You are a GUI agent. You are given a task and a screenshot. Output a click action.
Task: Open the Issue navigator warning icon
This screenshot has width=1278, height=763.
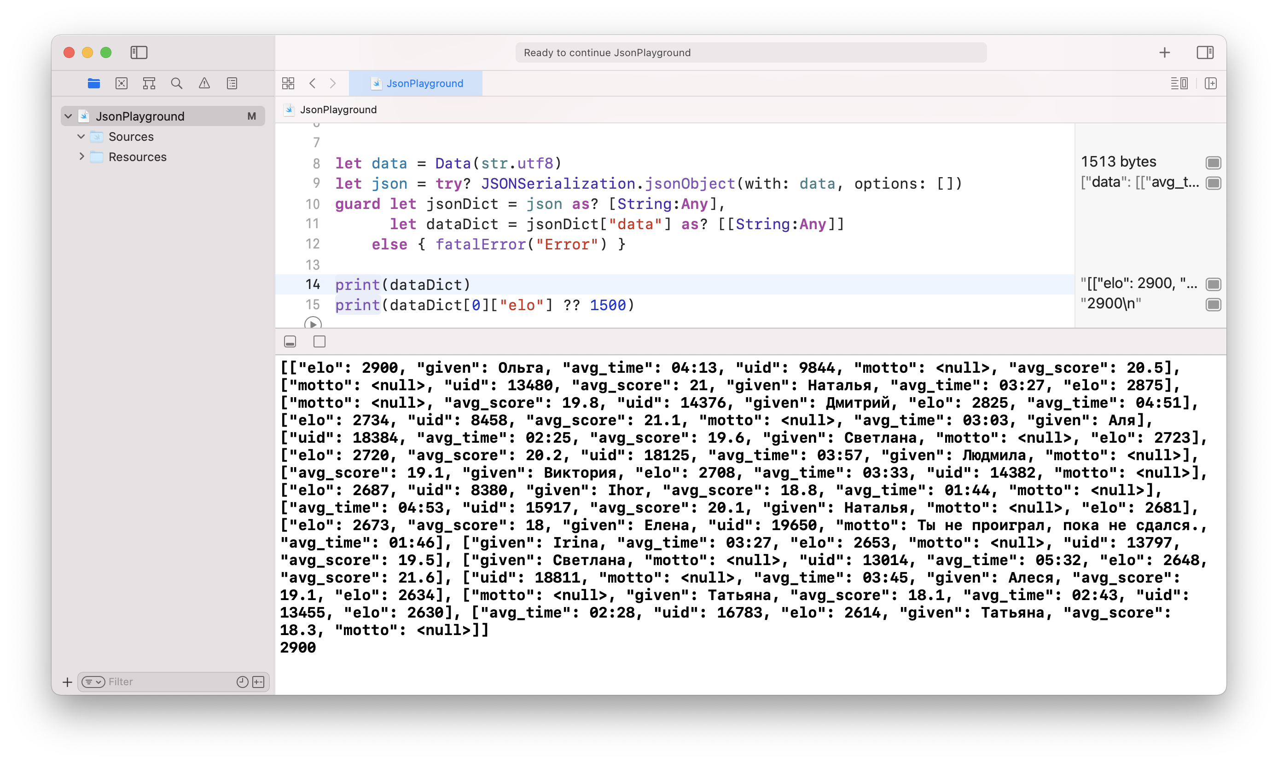[204, 83]
